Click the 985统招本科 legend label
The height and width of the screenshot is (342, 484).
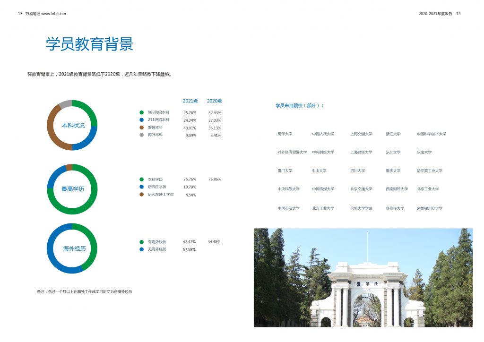[158, 112]
